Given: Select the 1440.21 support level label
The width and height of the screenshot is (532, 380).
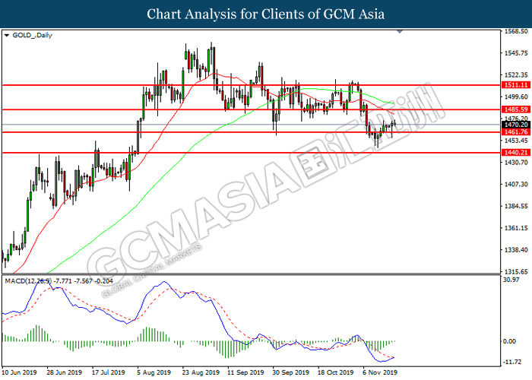Looking at the screenshot, I should [516, 153].
